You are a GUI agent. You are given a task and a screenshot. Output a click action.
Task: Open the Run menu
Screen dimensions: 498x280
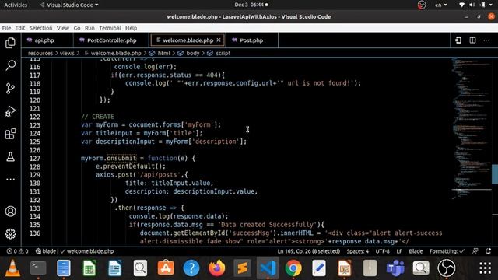(x=89, y=28)
